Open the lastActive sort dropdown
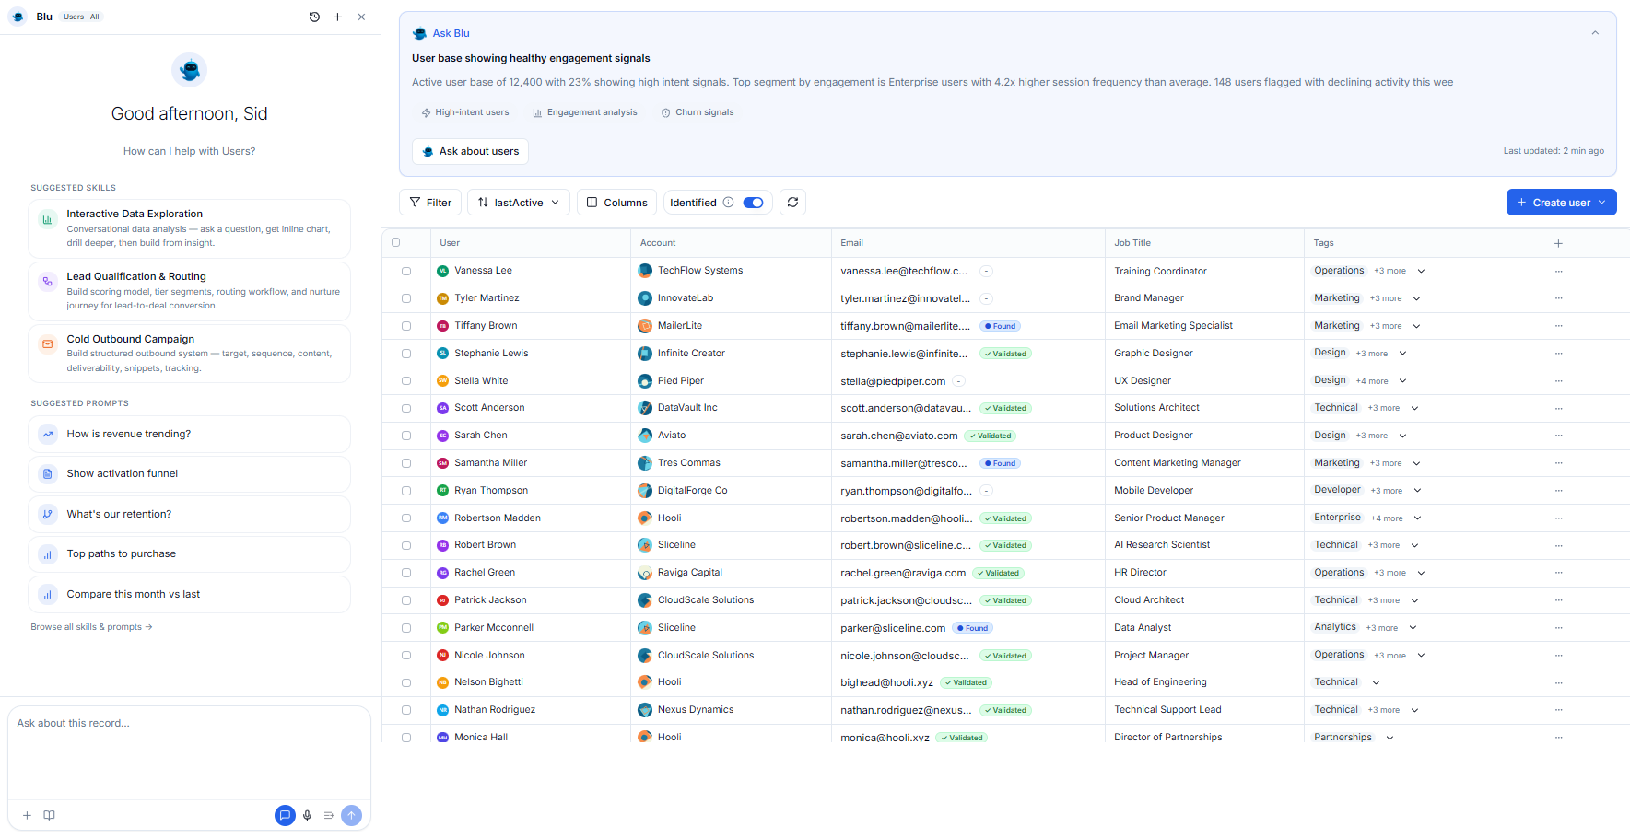Screen dimensions: 1630x838 point(518,202)
